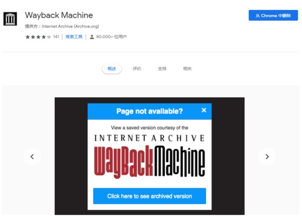302x217 pixels.
Task: Click the Page not available? header text
Action: point(149,111)
